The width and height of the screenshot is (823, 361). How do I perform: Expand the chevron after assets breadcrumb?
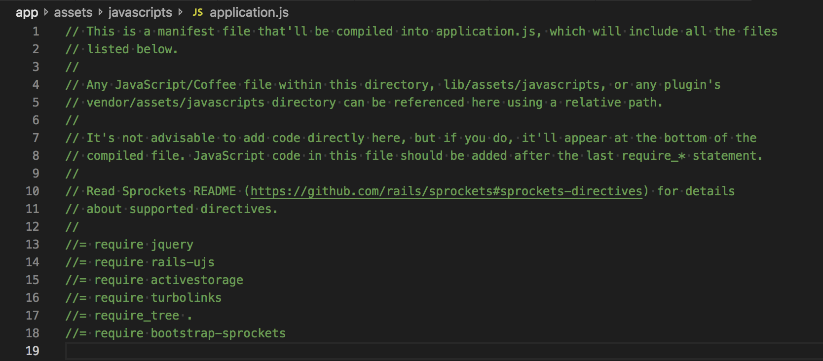coord(100,12)
